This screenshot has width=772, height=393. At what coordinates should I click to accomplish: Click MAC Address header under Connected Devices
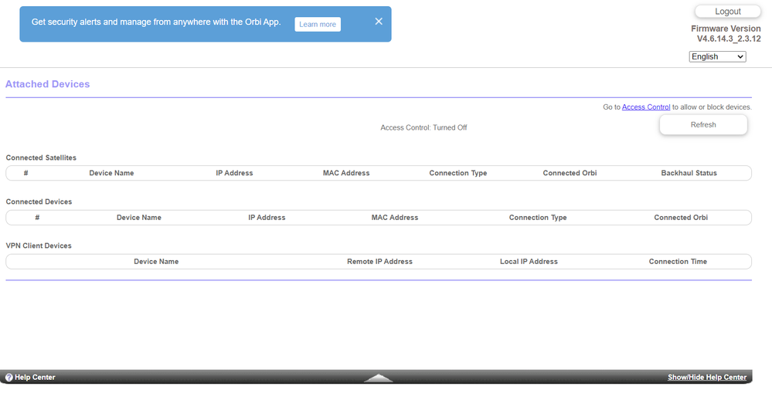(394, 218)
